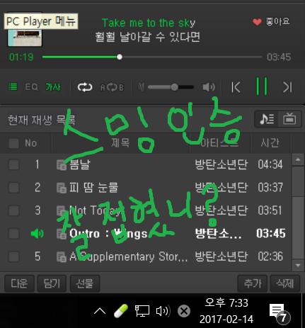Screen dimensions: 305x328
Task: Check the box for track 1 봄날
Action: point(13,164)
